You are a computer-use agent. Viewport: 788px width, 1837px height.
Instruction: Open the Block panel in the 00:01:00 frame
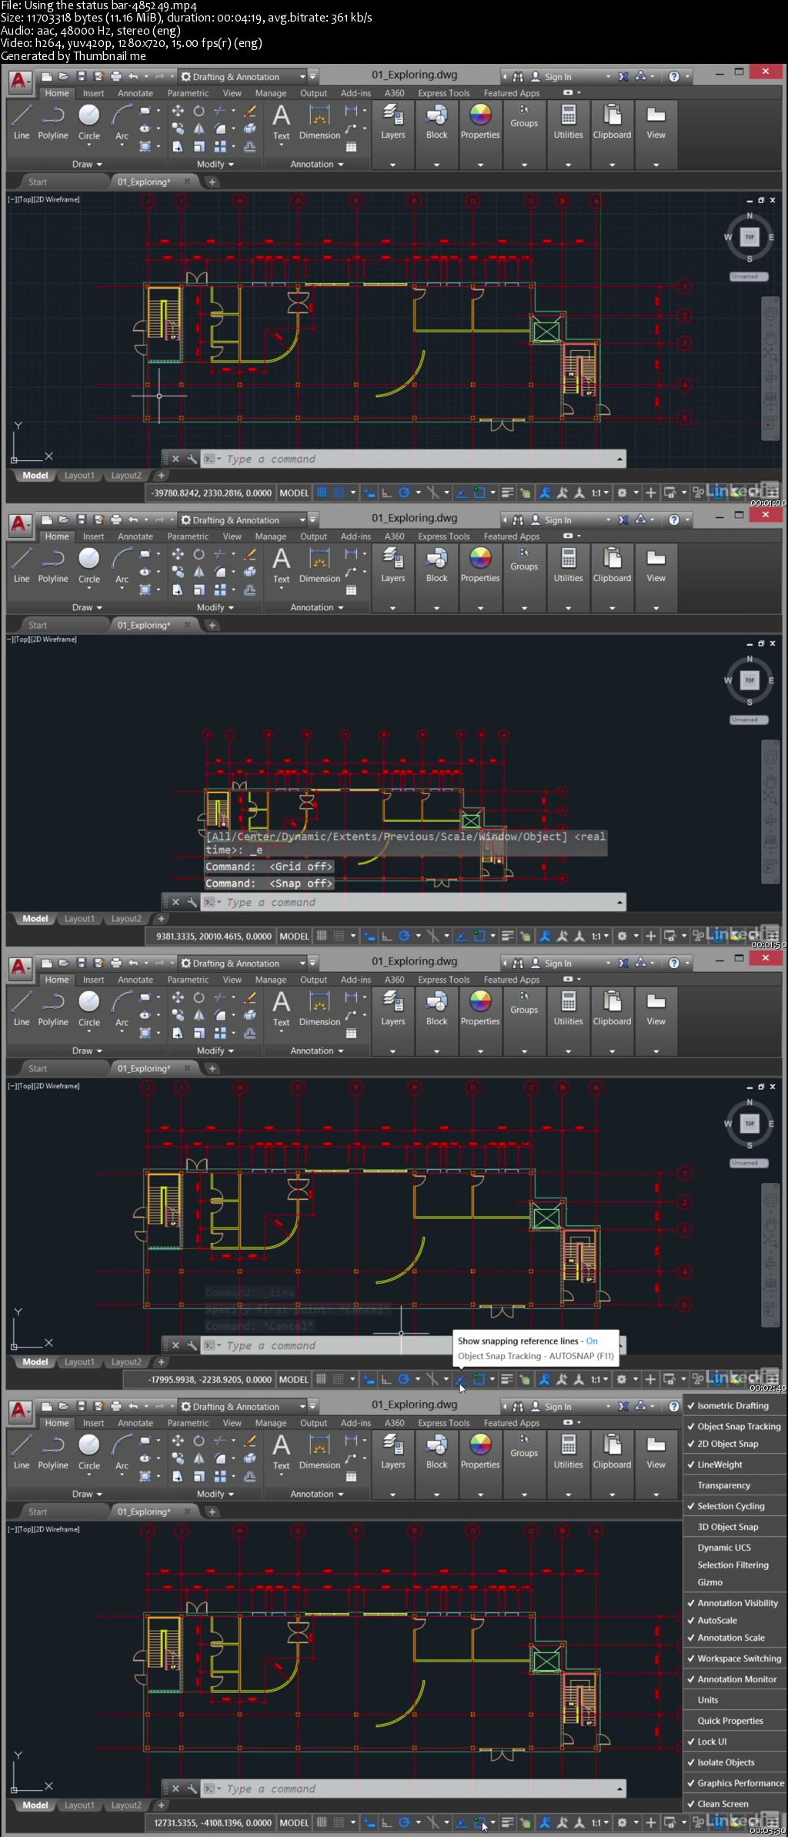pos(436,122)
